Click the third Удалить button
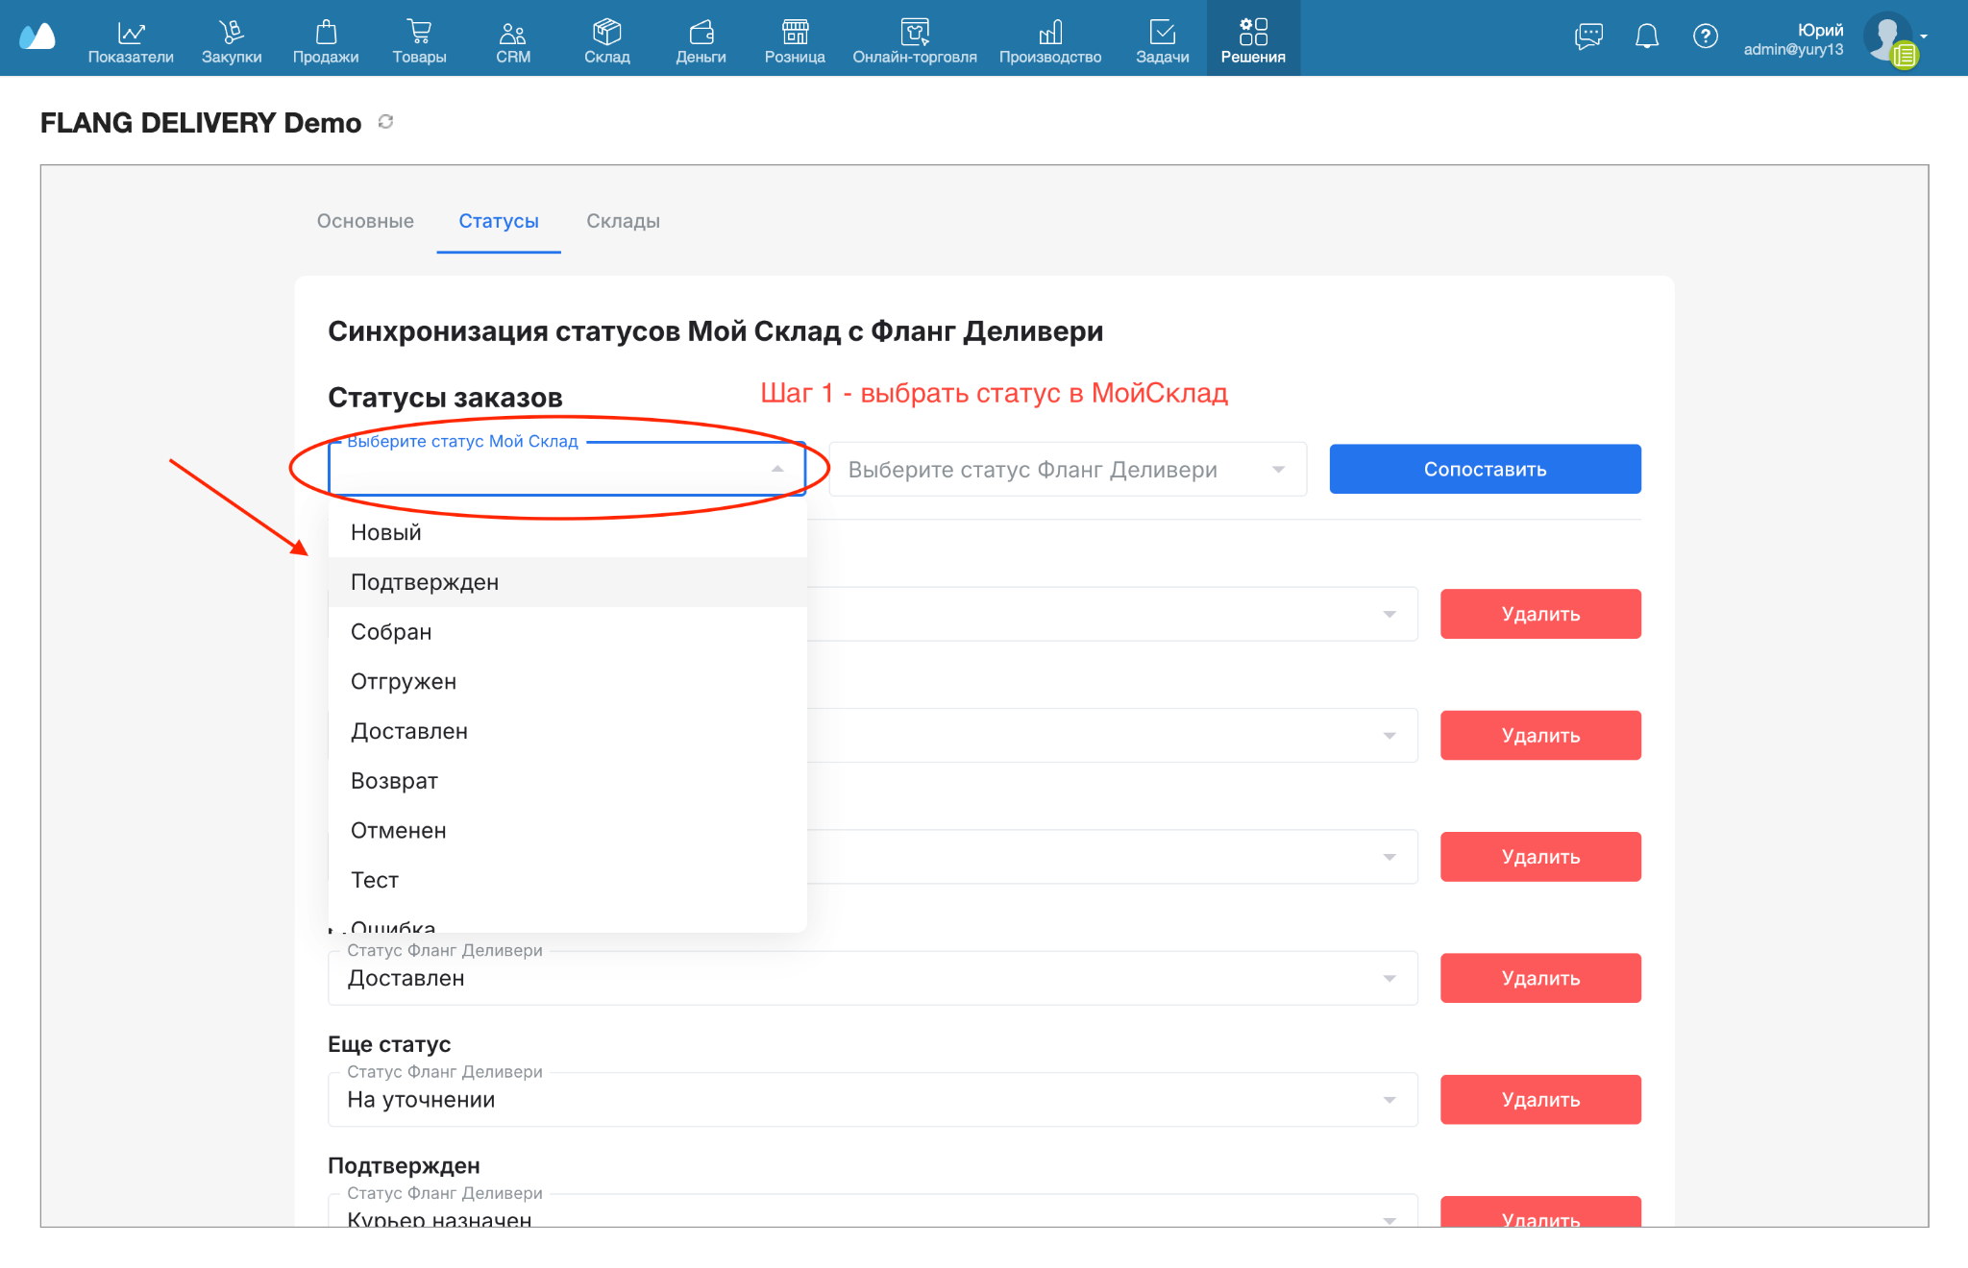Screen dimensions: 1968x1268 1540,857
